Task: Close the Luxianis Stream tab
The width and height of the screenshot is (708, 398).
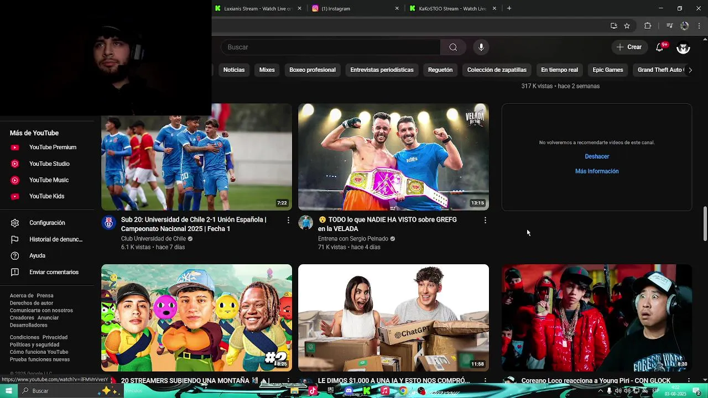Action: pos(300,8)
